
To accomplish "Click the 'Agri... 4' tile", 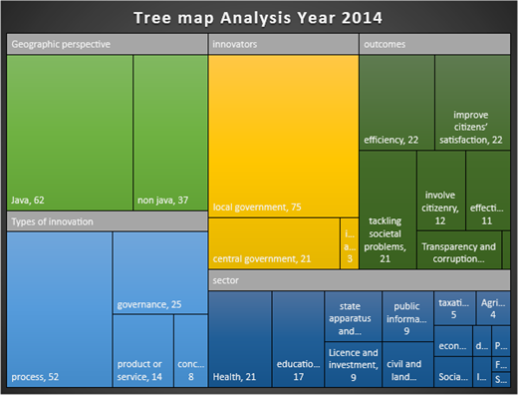I will [x=493, y=308].
